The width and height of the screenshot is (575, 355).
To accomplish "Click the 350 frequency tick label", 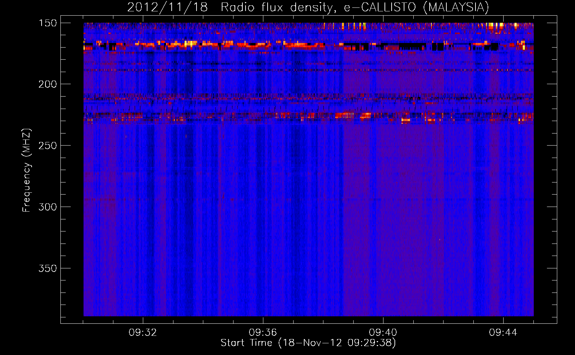I will pos(48,268).
